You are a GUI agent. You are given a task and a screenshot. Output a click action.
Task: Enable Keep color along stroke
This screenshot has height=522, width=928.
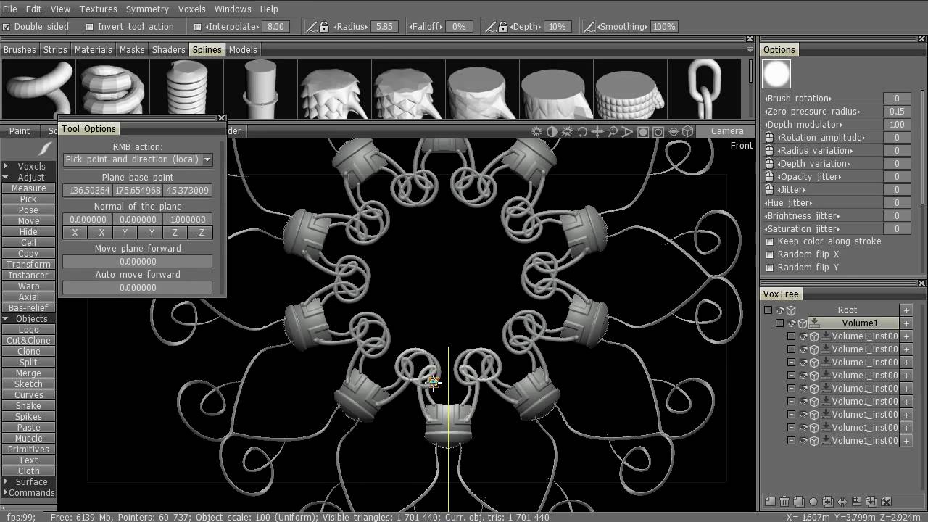(x=770, y=241)
